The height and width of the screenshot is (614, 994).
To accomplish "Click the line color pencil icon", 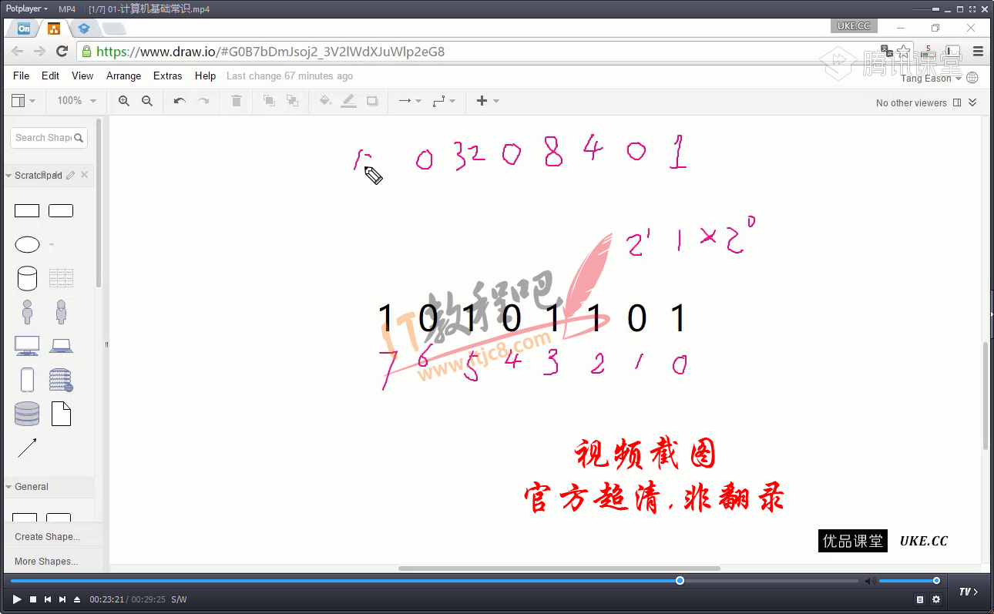I will pos(349,101).
